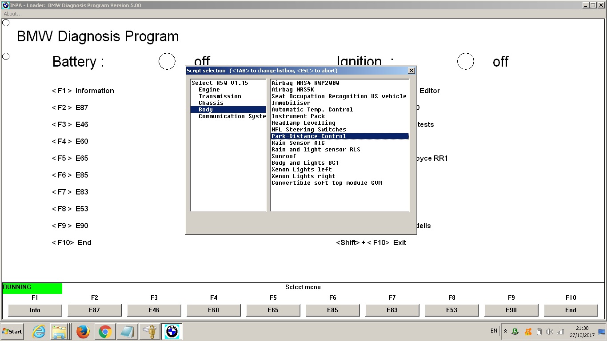Open the About menu
Screen dimensions: 607x341
pyautogui.click(x=12, y=14)
